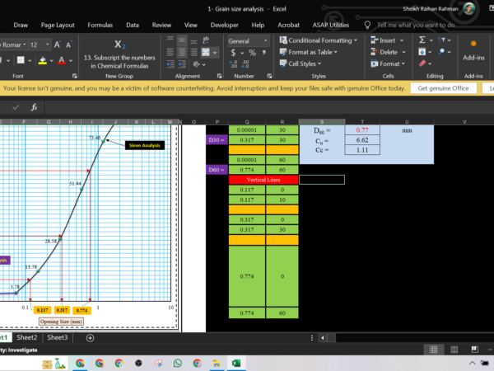Open Cell Styles dropdown

tap(301, 63)
